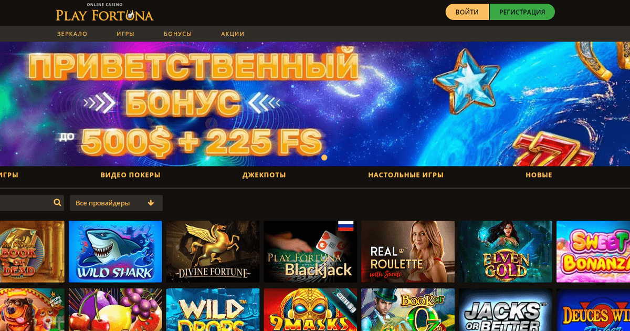Click the search magnifier icon
Viewport: 630px width, 331px height.
(x=57, y=203)
